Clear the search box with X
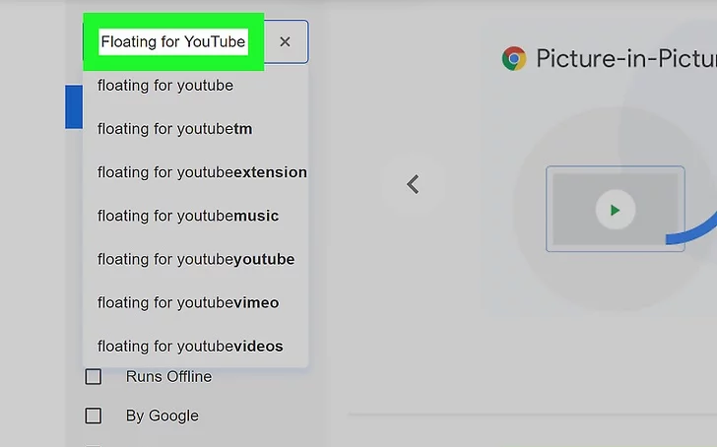This screenshot has width=717, height=448. click(285, 42)
